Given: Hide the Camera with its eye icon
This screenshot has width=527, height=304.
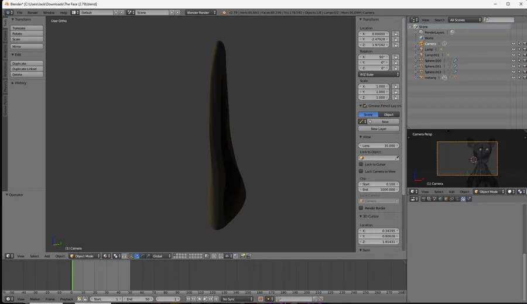Looking at the screenshot, I should pos(514,44).
